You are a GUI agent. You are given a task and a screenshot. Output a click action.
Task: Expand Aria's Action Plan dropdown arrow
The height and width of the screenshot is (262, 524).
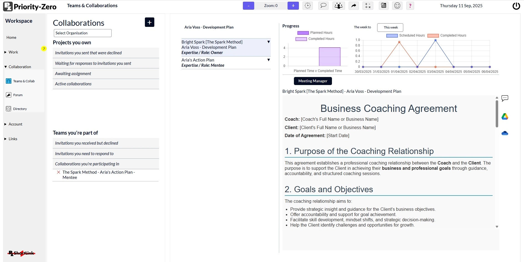coord(268,60)
